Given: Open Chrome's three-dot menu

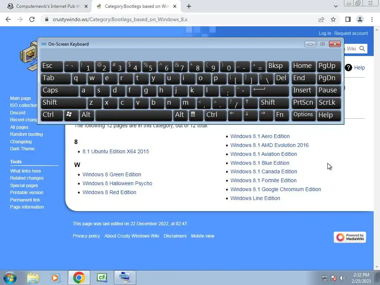Looking at the screenshot, I should coord(372,19).
